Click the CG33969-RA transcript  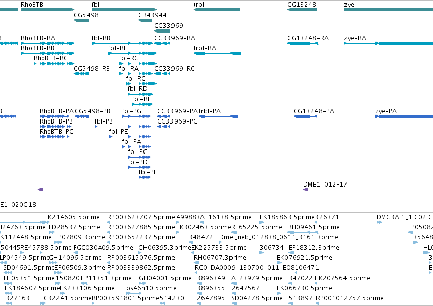pos(162,43)
